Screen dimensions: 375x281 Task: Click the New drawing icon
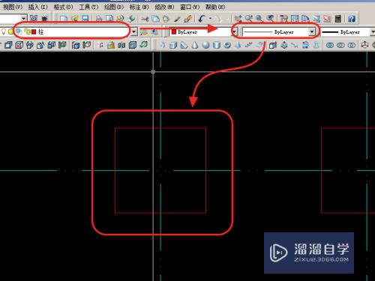64,19
